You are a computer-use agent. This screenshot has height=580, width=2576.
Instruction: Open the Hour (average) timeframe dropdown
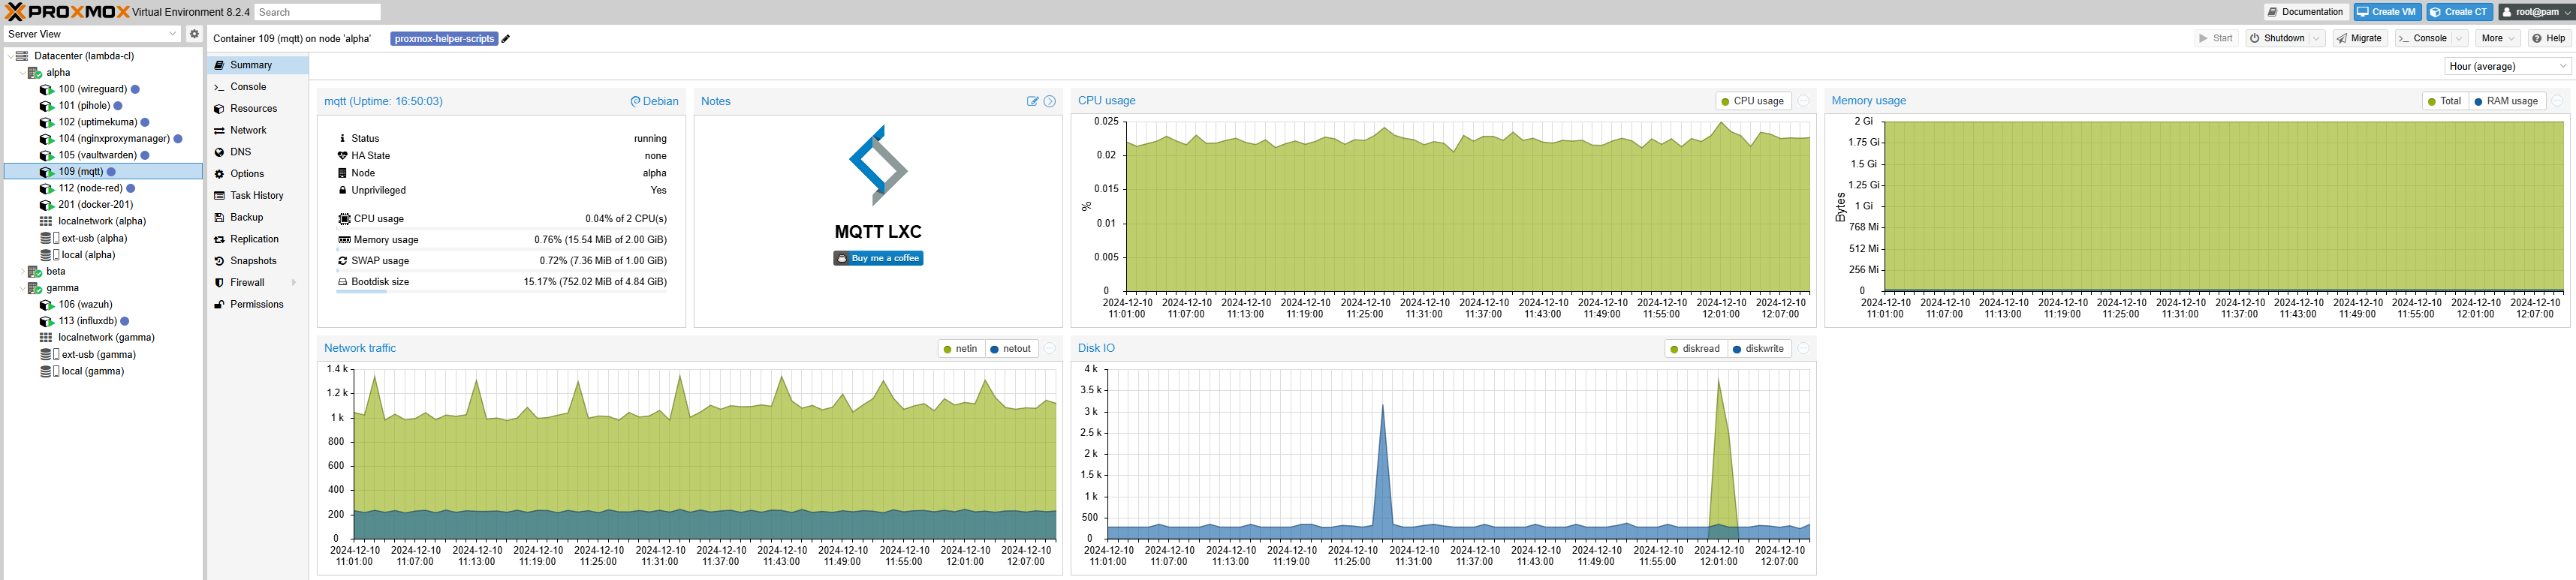tap(2508, 66)
